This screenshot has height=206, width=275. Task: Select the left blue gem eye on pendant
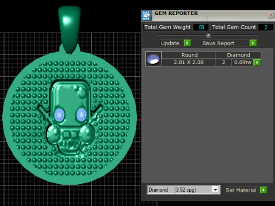[60, 115]
